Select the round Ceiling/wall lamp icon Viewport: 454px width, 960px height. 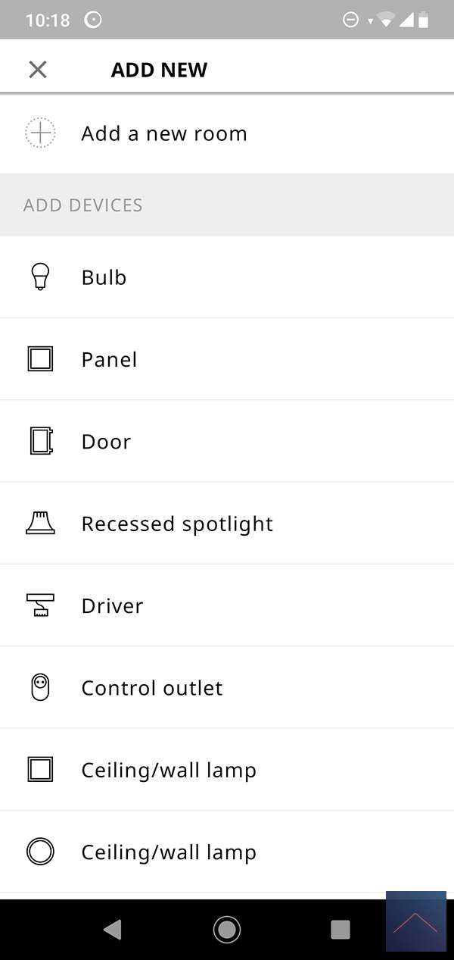40,852
